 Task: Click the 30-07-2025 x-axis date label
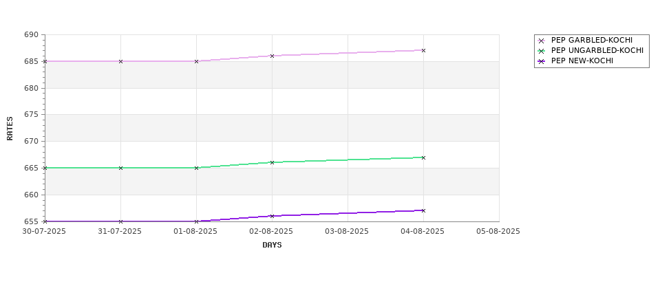click(x=44, y=232)
